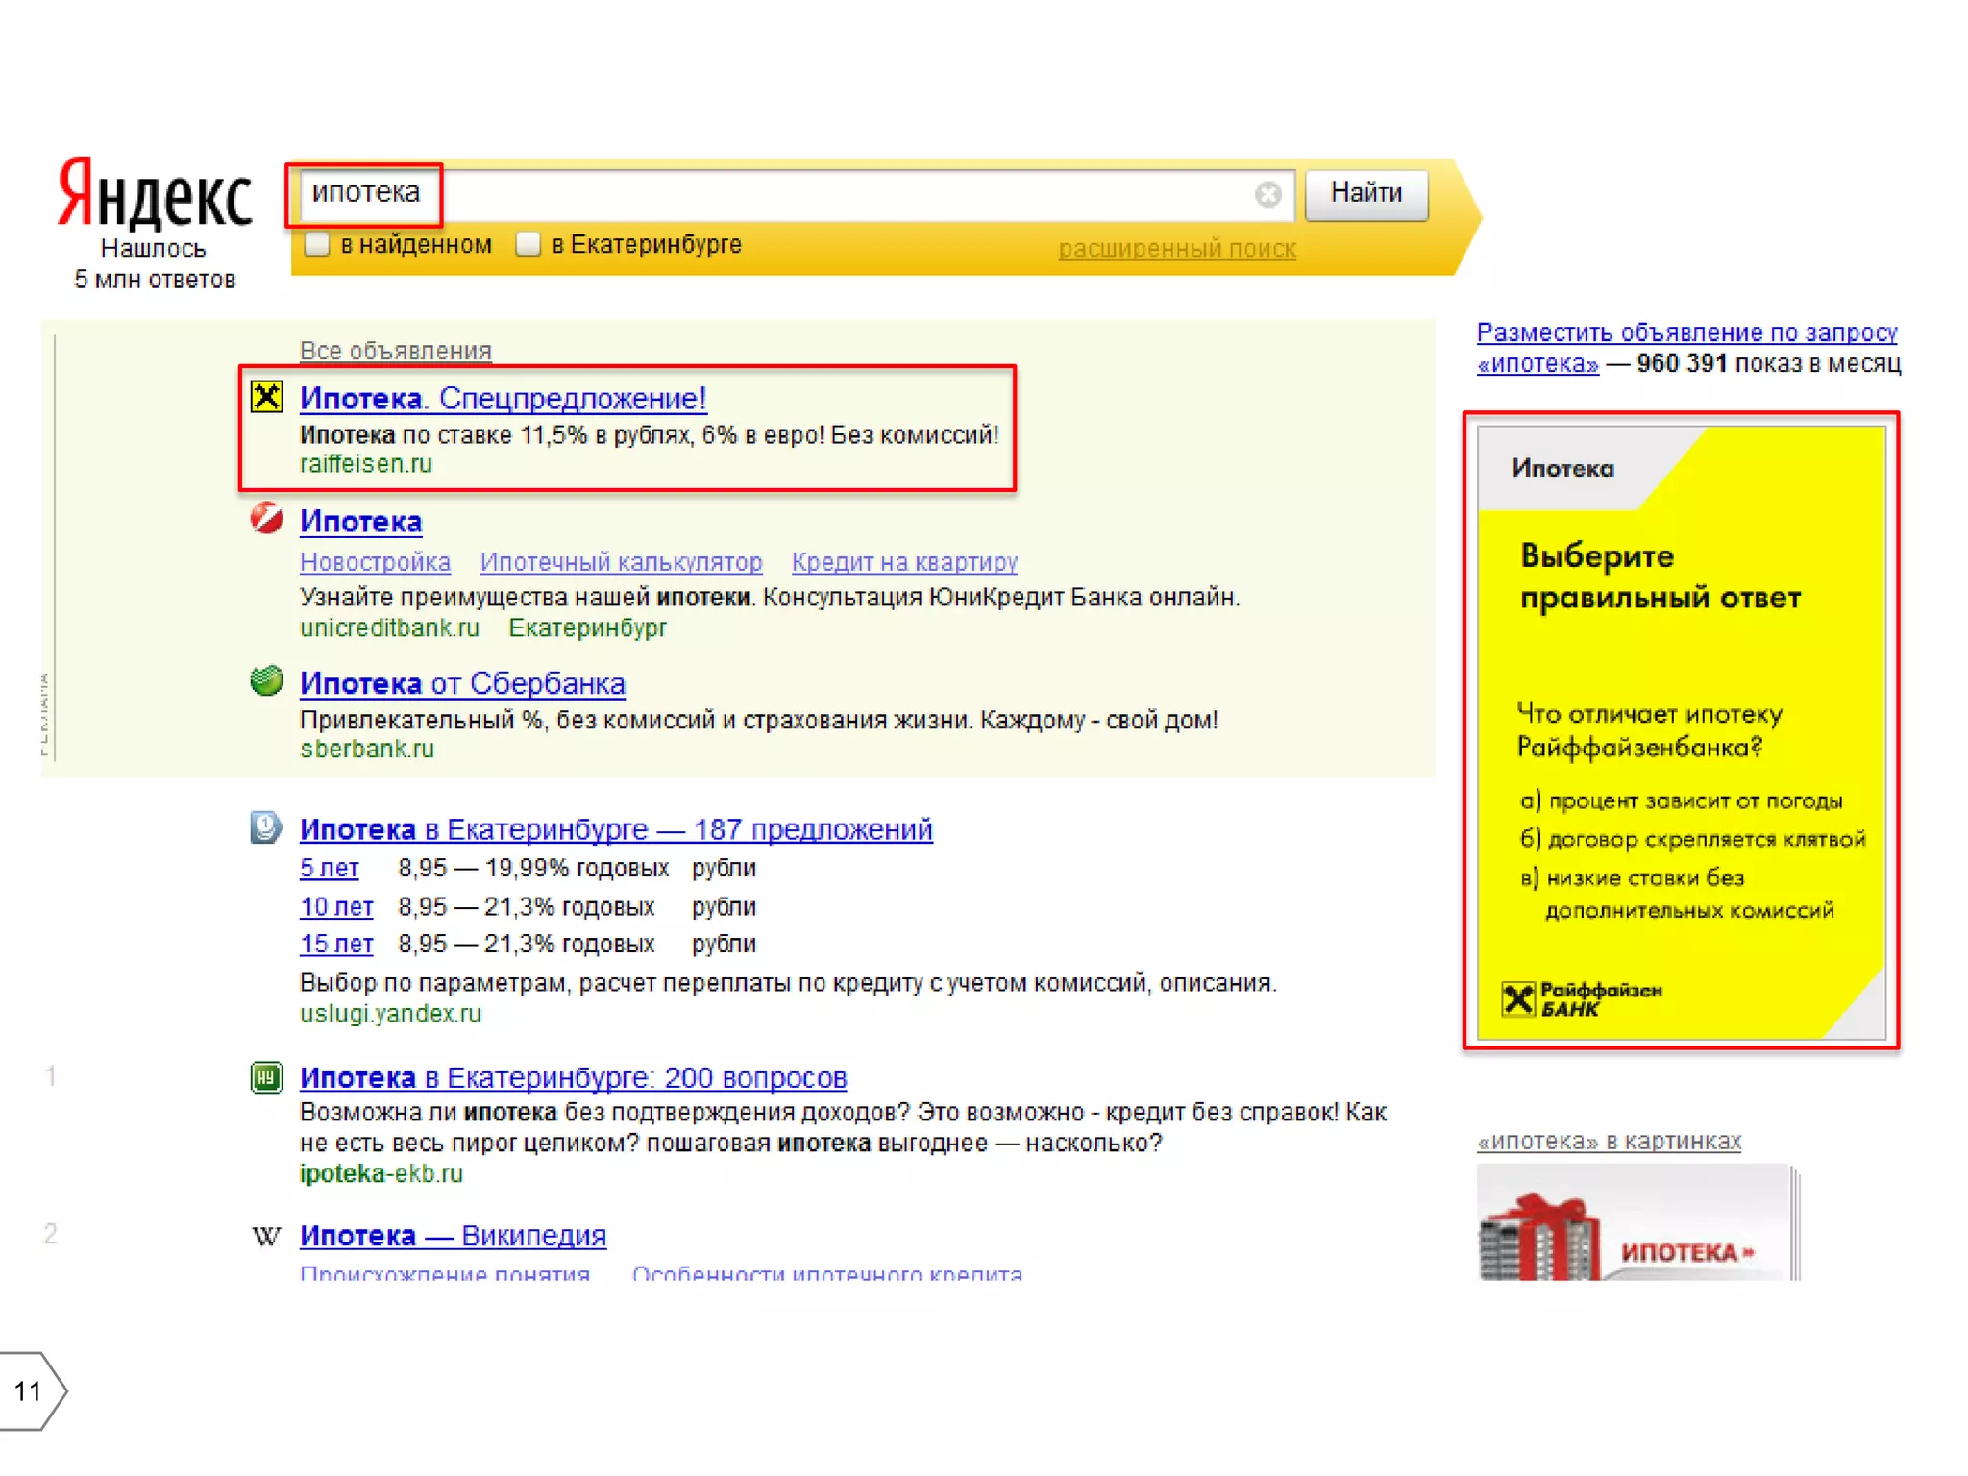The height and width of the screenshot is (1476, 1968).
Task: Open '«ипотека» в картинках' link
Action: [1609, 1142]
